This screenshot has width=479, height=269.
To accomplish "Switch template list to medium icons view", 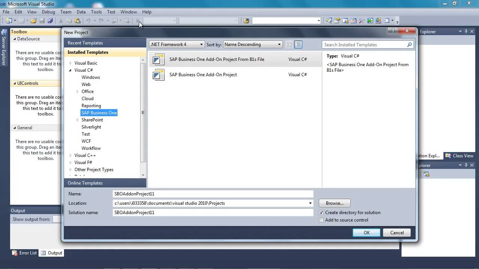I will 298,44.
